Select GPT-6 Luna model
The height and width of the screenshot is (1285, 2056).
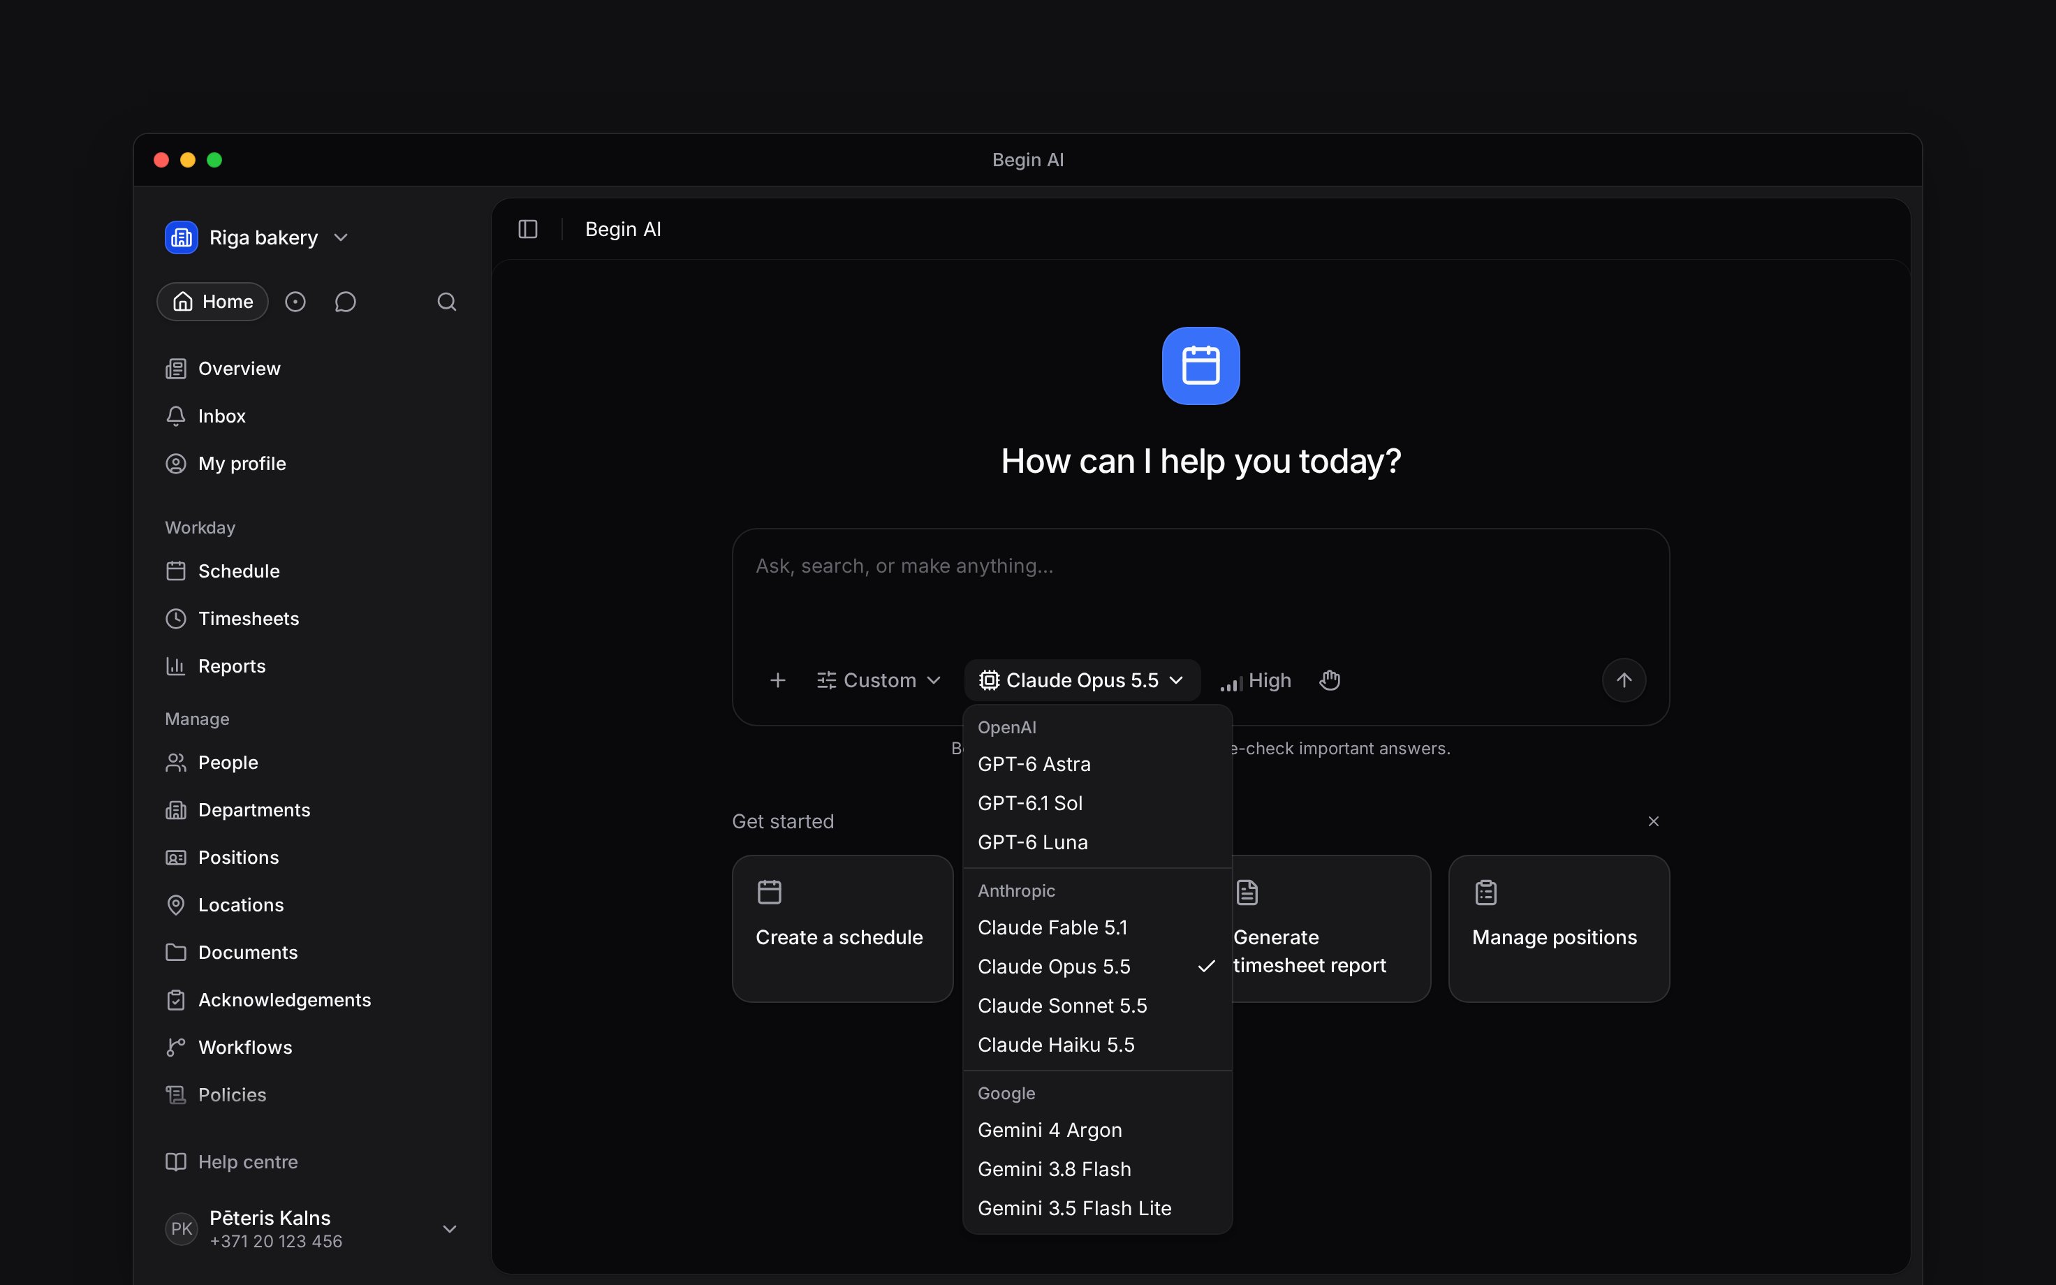(x=1097, y=842)
